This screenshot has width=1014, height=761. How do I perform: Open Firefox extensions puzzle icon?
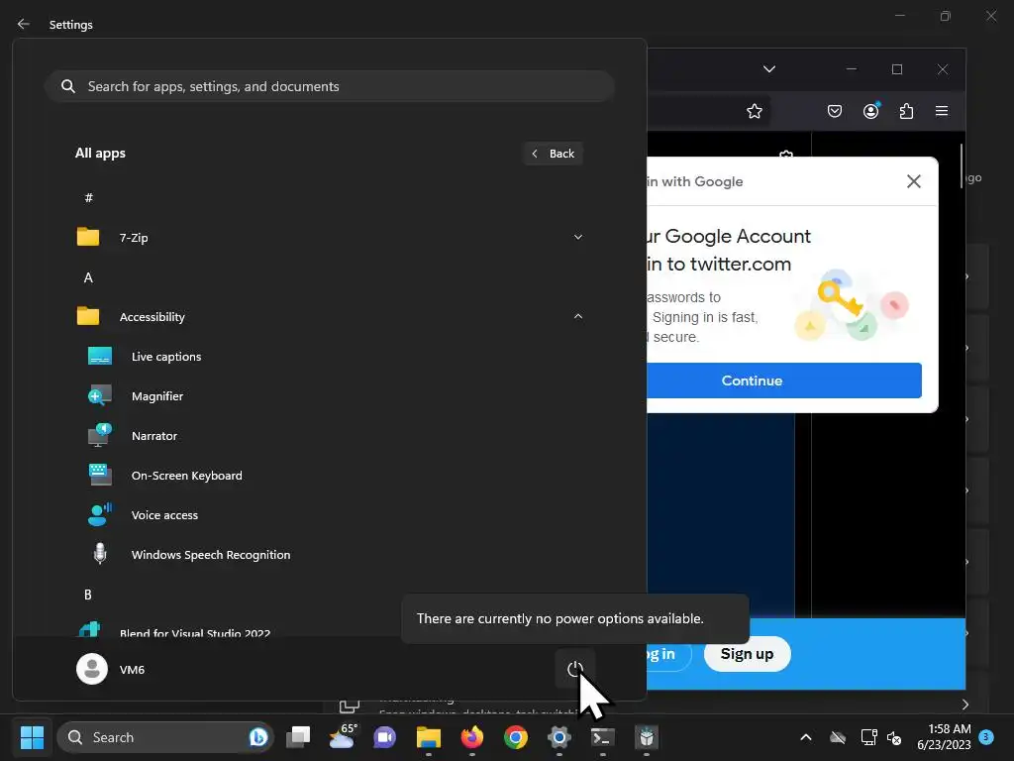[906, 111]
